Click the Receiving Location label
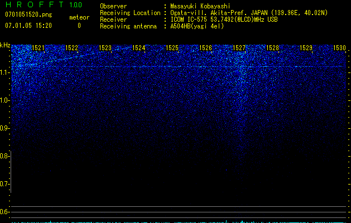Image resolution: width=351 pixels, height=223 pixels. [130, 13]
